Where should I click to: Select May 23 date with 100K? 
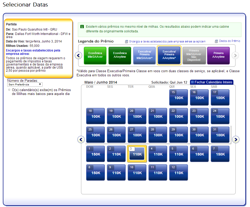pos(199,116)
